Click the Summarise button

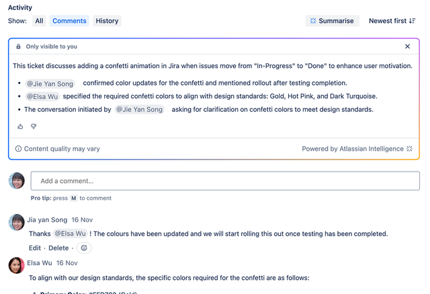click(332, 21)
